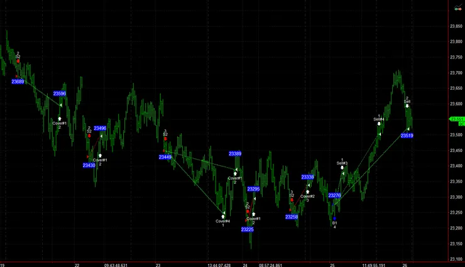
Task: Select the 23295 price tag
Action: (x=254, y=189)
